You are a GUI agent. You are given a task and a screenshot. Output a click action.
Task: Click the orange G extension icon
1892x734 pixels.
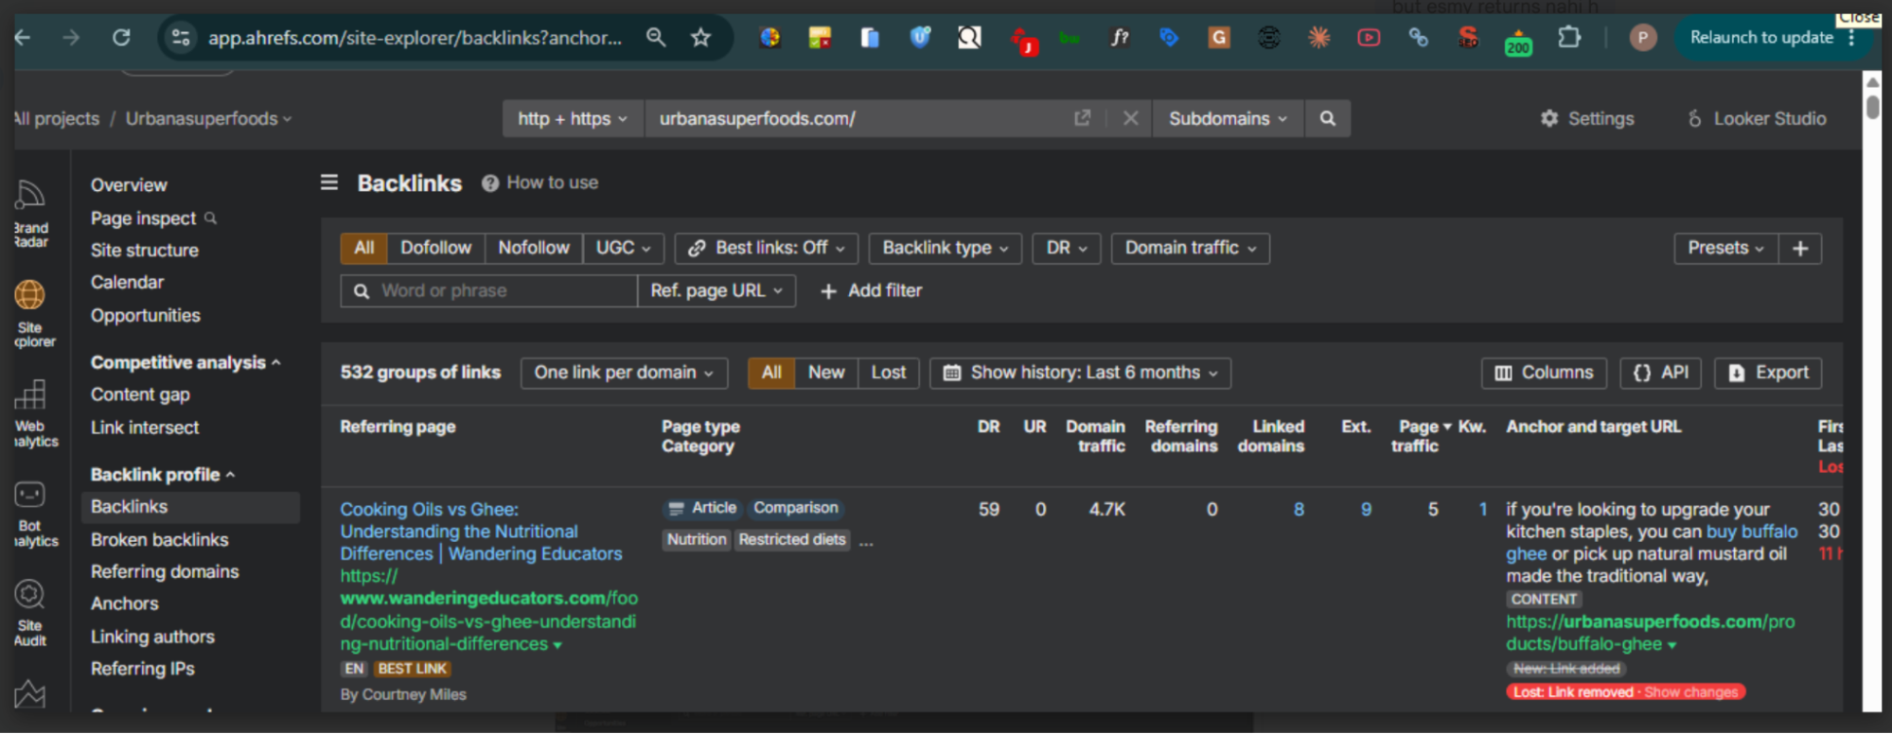[1219, 38]
